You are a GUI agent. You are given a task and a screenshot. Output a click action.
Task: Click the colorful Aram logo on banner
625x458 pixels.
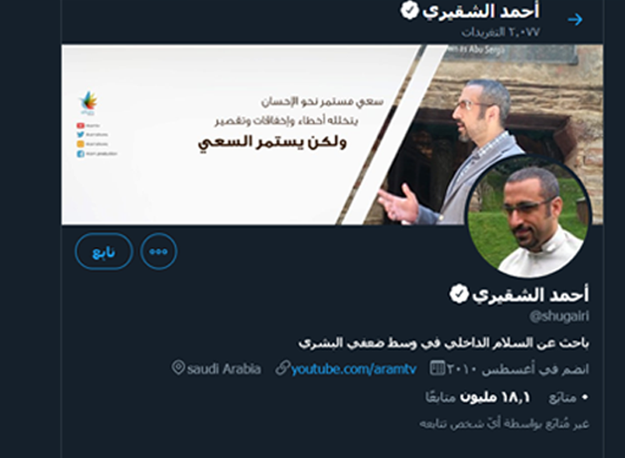coord(88,102)
